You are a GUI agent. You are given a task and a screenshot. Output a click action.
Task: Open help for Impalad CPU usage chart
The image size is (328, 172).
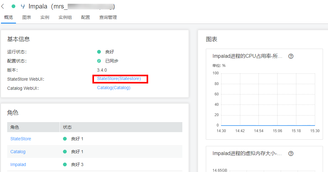coord(291,56)
